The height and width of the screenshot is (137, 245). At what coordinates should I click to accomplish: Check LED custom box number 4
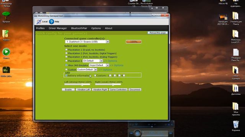point(124,75)
